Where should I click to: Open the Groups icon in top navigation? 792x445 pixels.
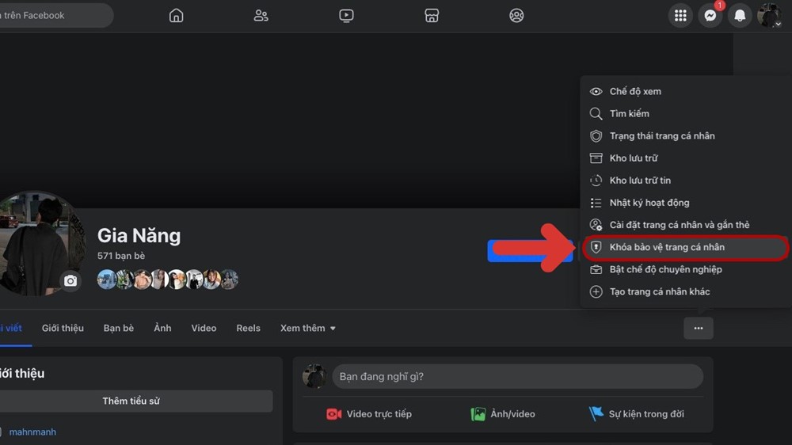[516, 15]
